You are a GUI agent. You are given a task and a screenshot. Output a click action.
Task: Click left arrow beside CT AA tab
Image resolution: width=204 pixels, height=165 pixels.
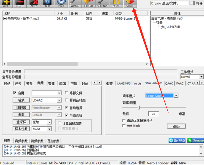tap(197, 83)
